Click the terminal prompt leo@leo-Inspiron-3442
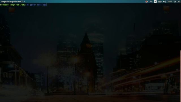 12,5
